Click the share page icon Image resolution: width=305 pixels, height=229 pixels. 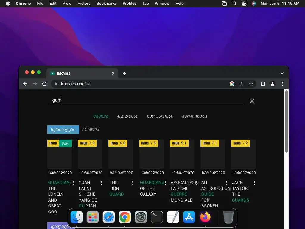tap(241, 84)
